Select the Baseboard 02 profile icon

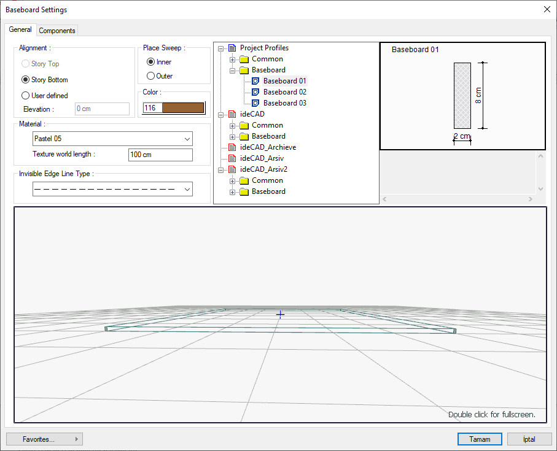click(x=255, y=92)
